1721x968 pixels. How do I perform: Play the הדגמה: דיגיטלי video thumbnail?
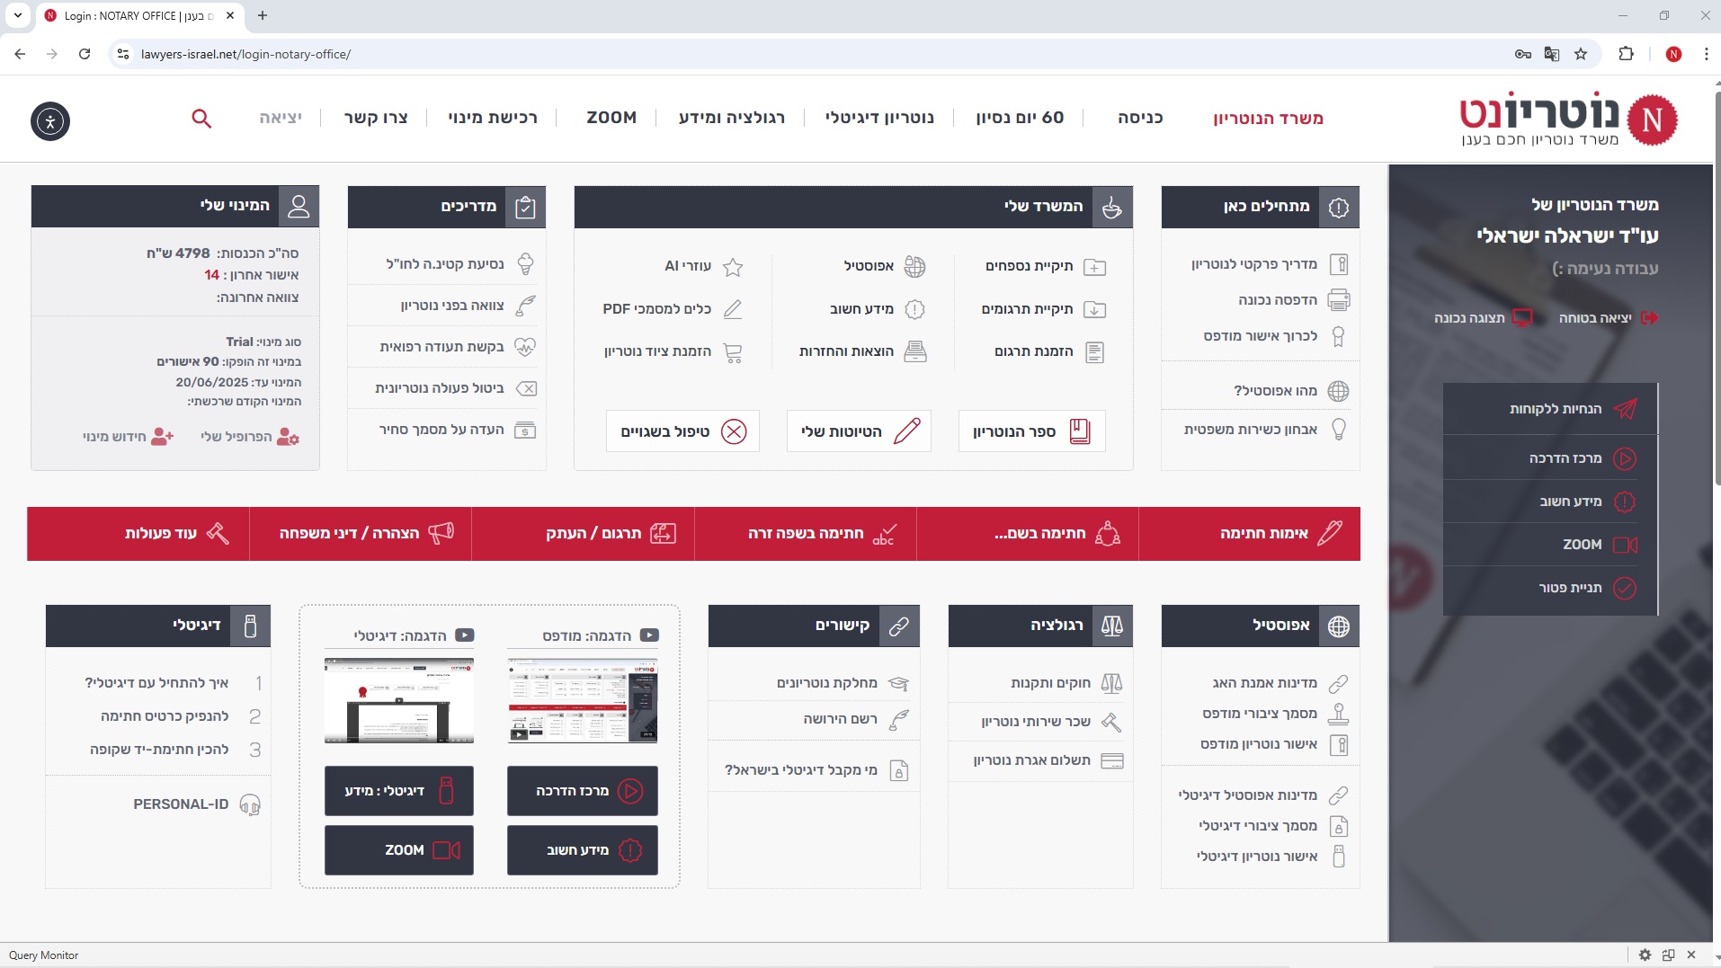tap(399, 700)
